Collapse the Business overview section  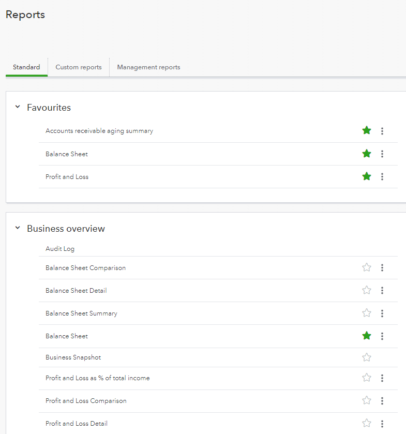[17, 228]
